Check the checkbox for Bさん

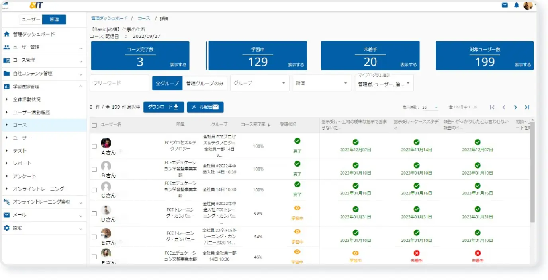coord(94,169)
